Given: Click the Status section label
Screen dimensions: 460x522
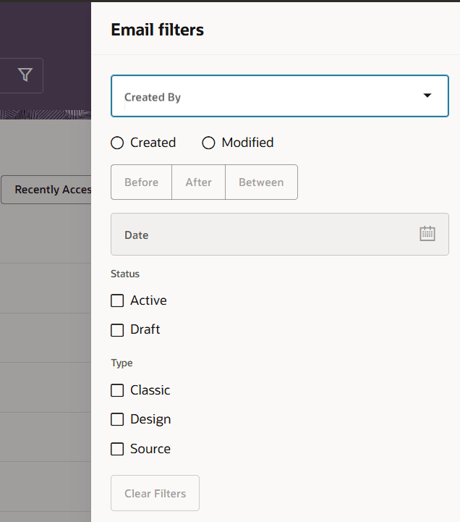Looking at the screenshot, I should 125,274.
